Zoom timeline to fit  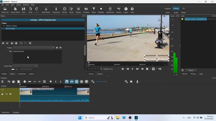pyautogui.click(x=131, y=82)
